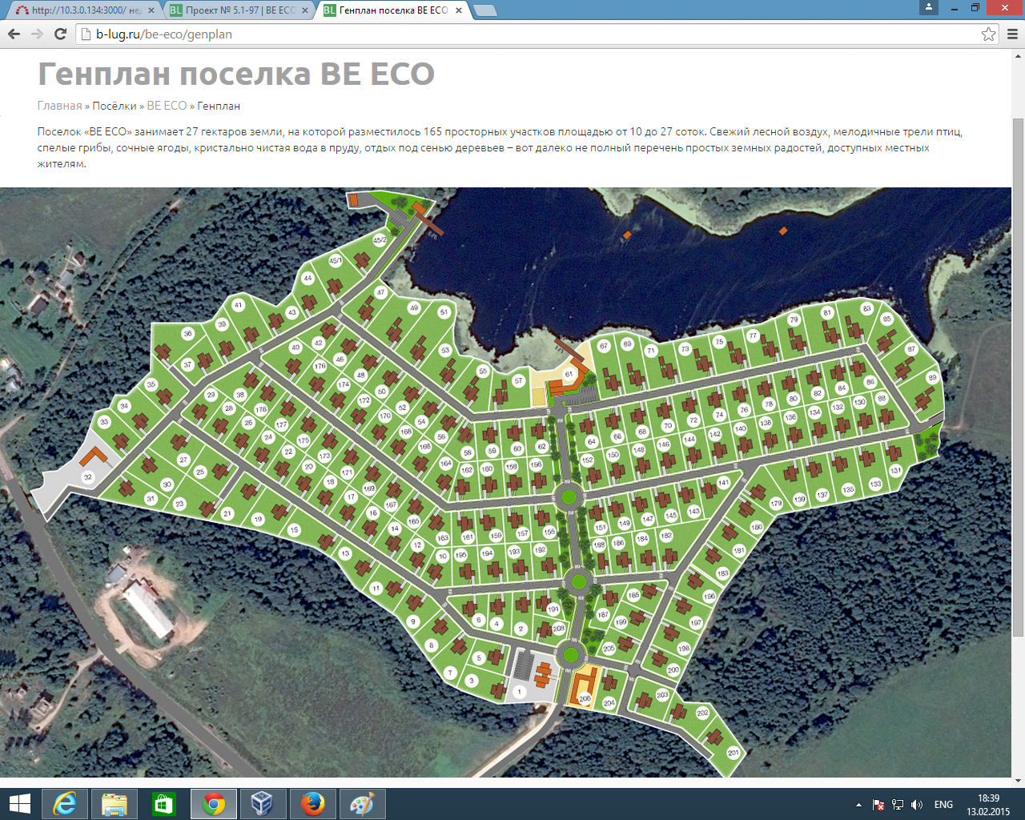Show hidden tray icons arrow
Screen dimensions: 1025x820
pos(858,805)
